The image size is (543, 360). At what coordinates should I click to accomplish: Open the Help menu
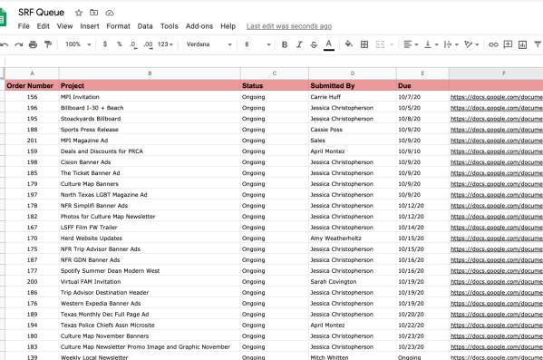(228, 26)
